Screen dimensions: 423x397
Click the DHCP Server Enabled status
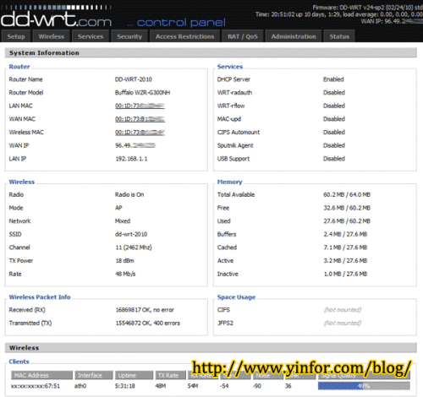coord(333,79)
